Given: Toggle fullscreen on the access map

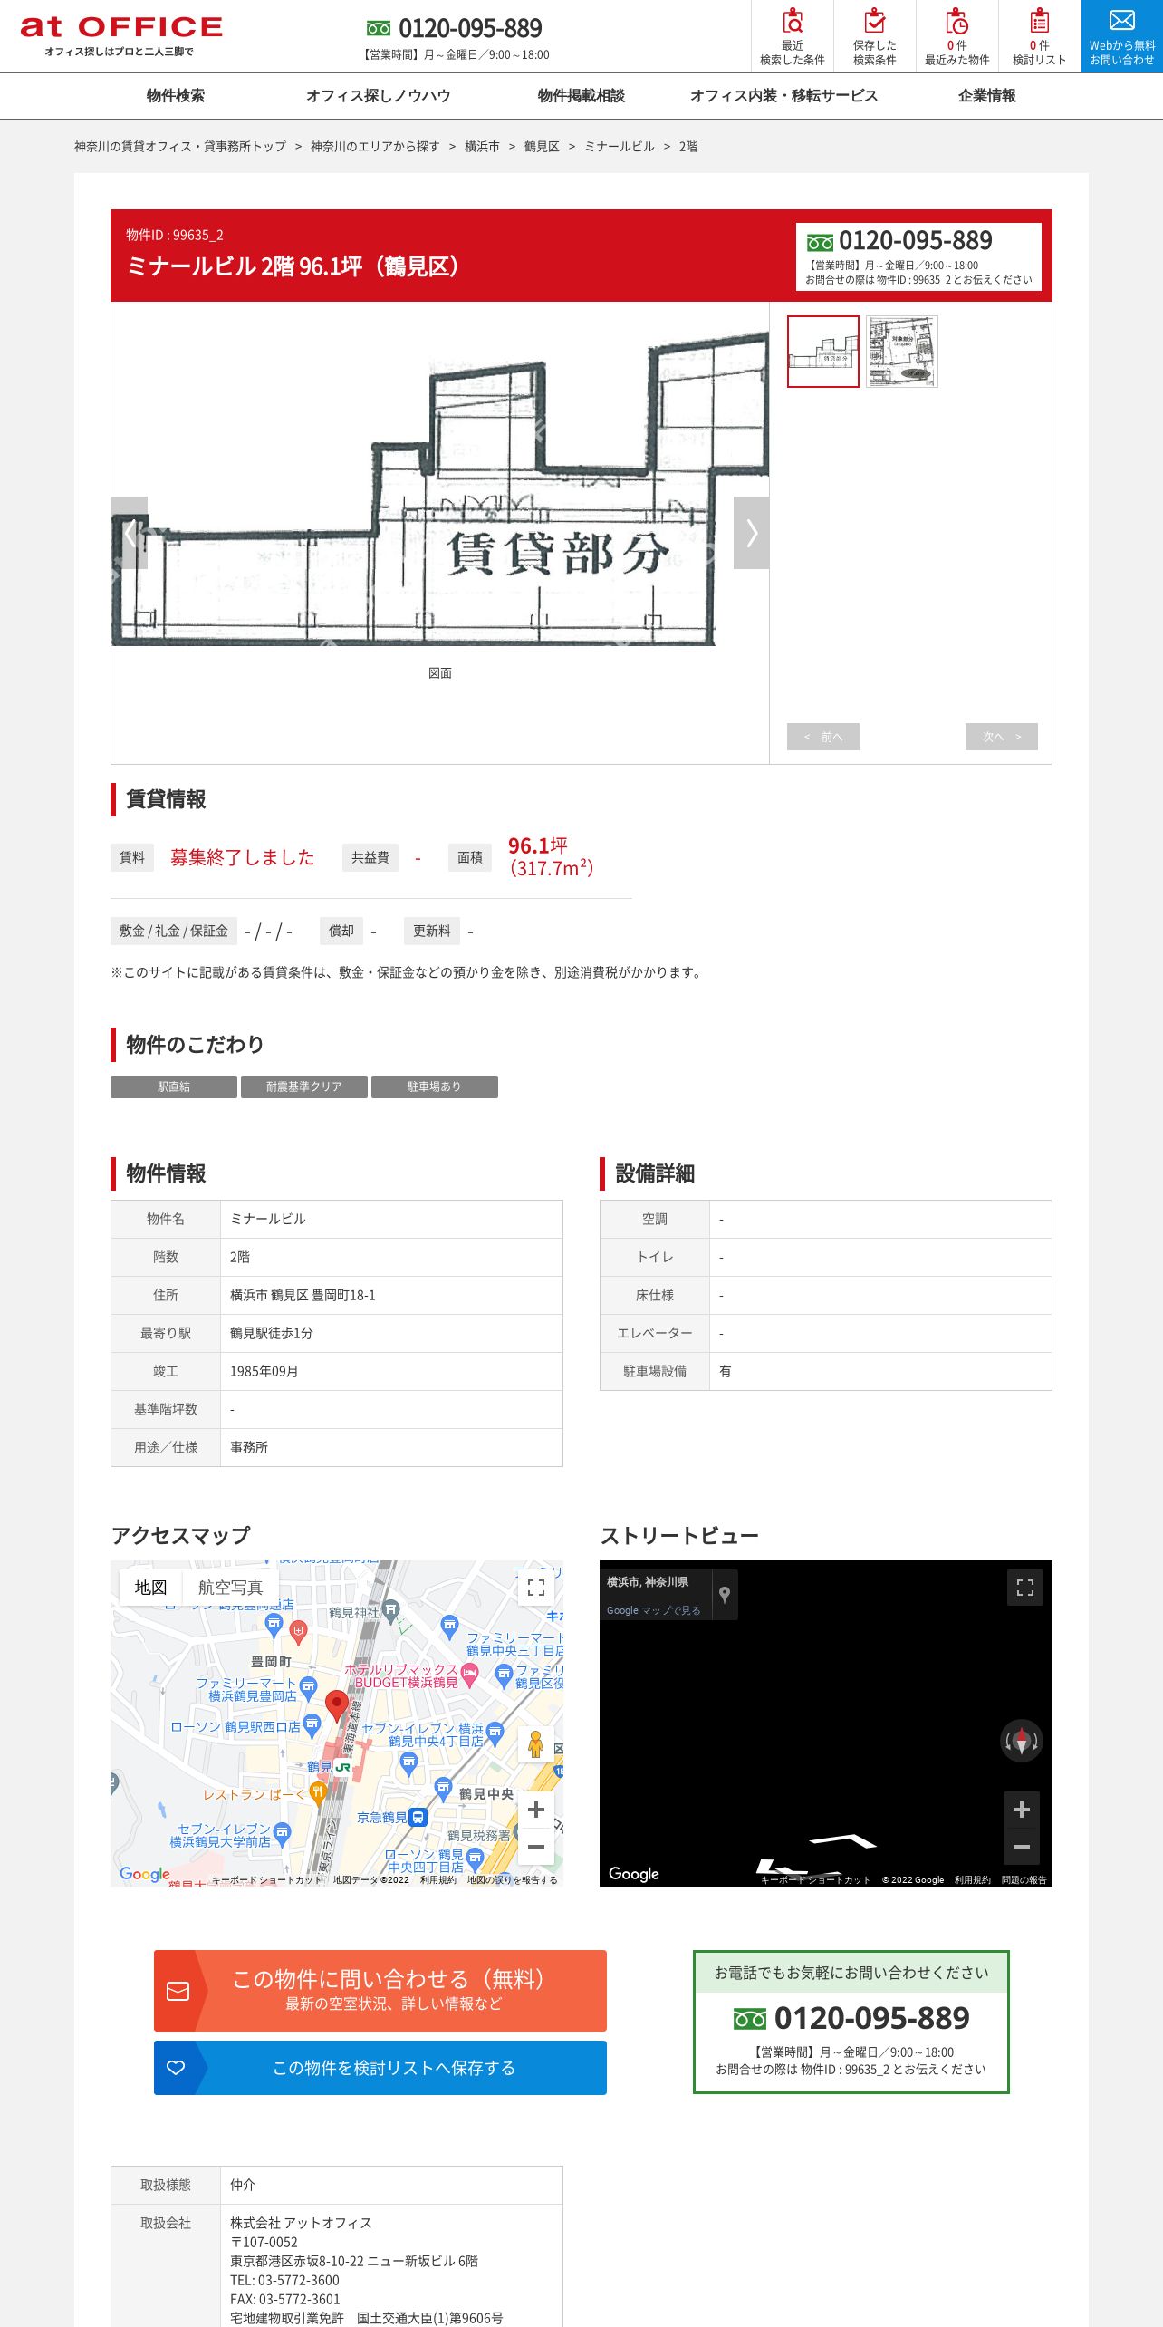Looking at the screenshot, I should coord(535,1588).
